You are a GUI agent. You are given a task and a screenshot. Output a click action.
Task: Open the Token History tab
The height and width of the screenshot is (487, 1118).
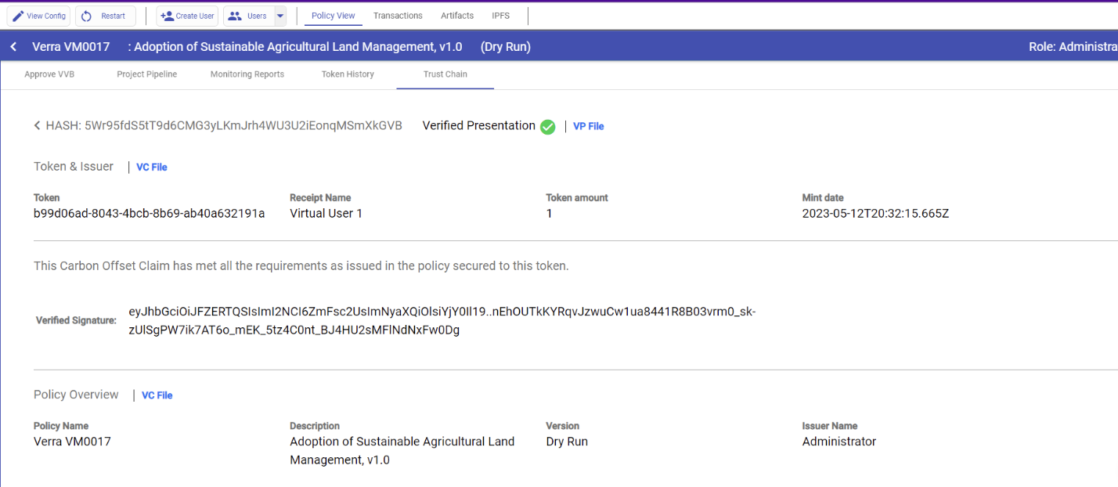[x=348, y=74]
